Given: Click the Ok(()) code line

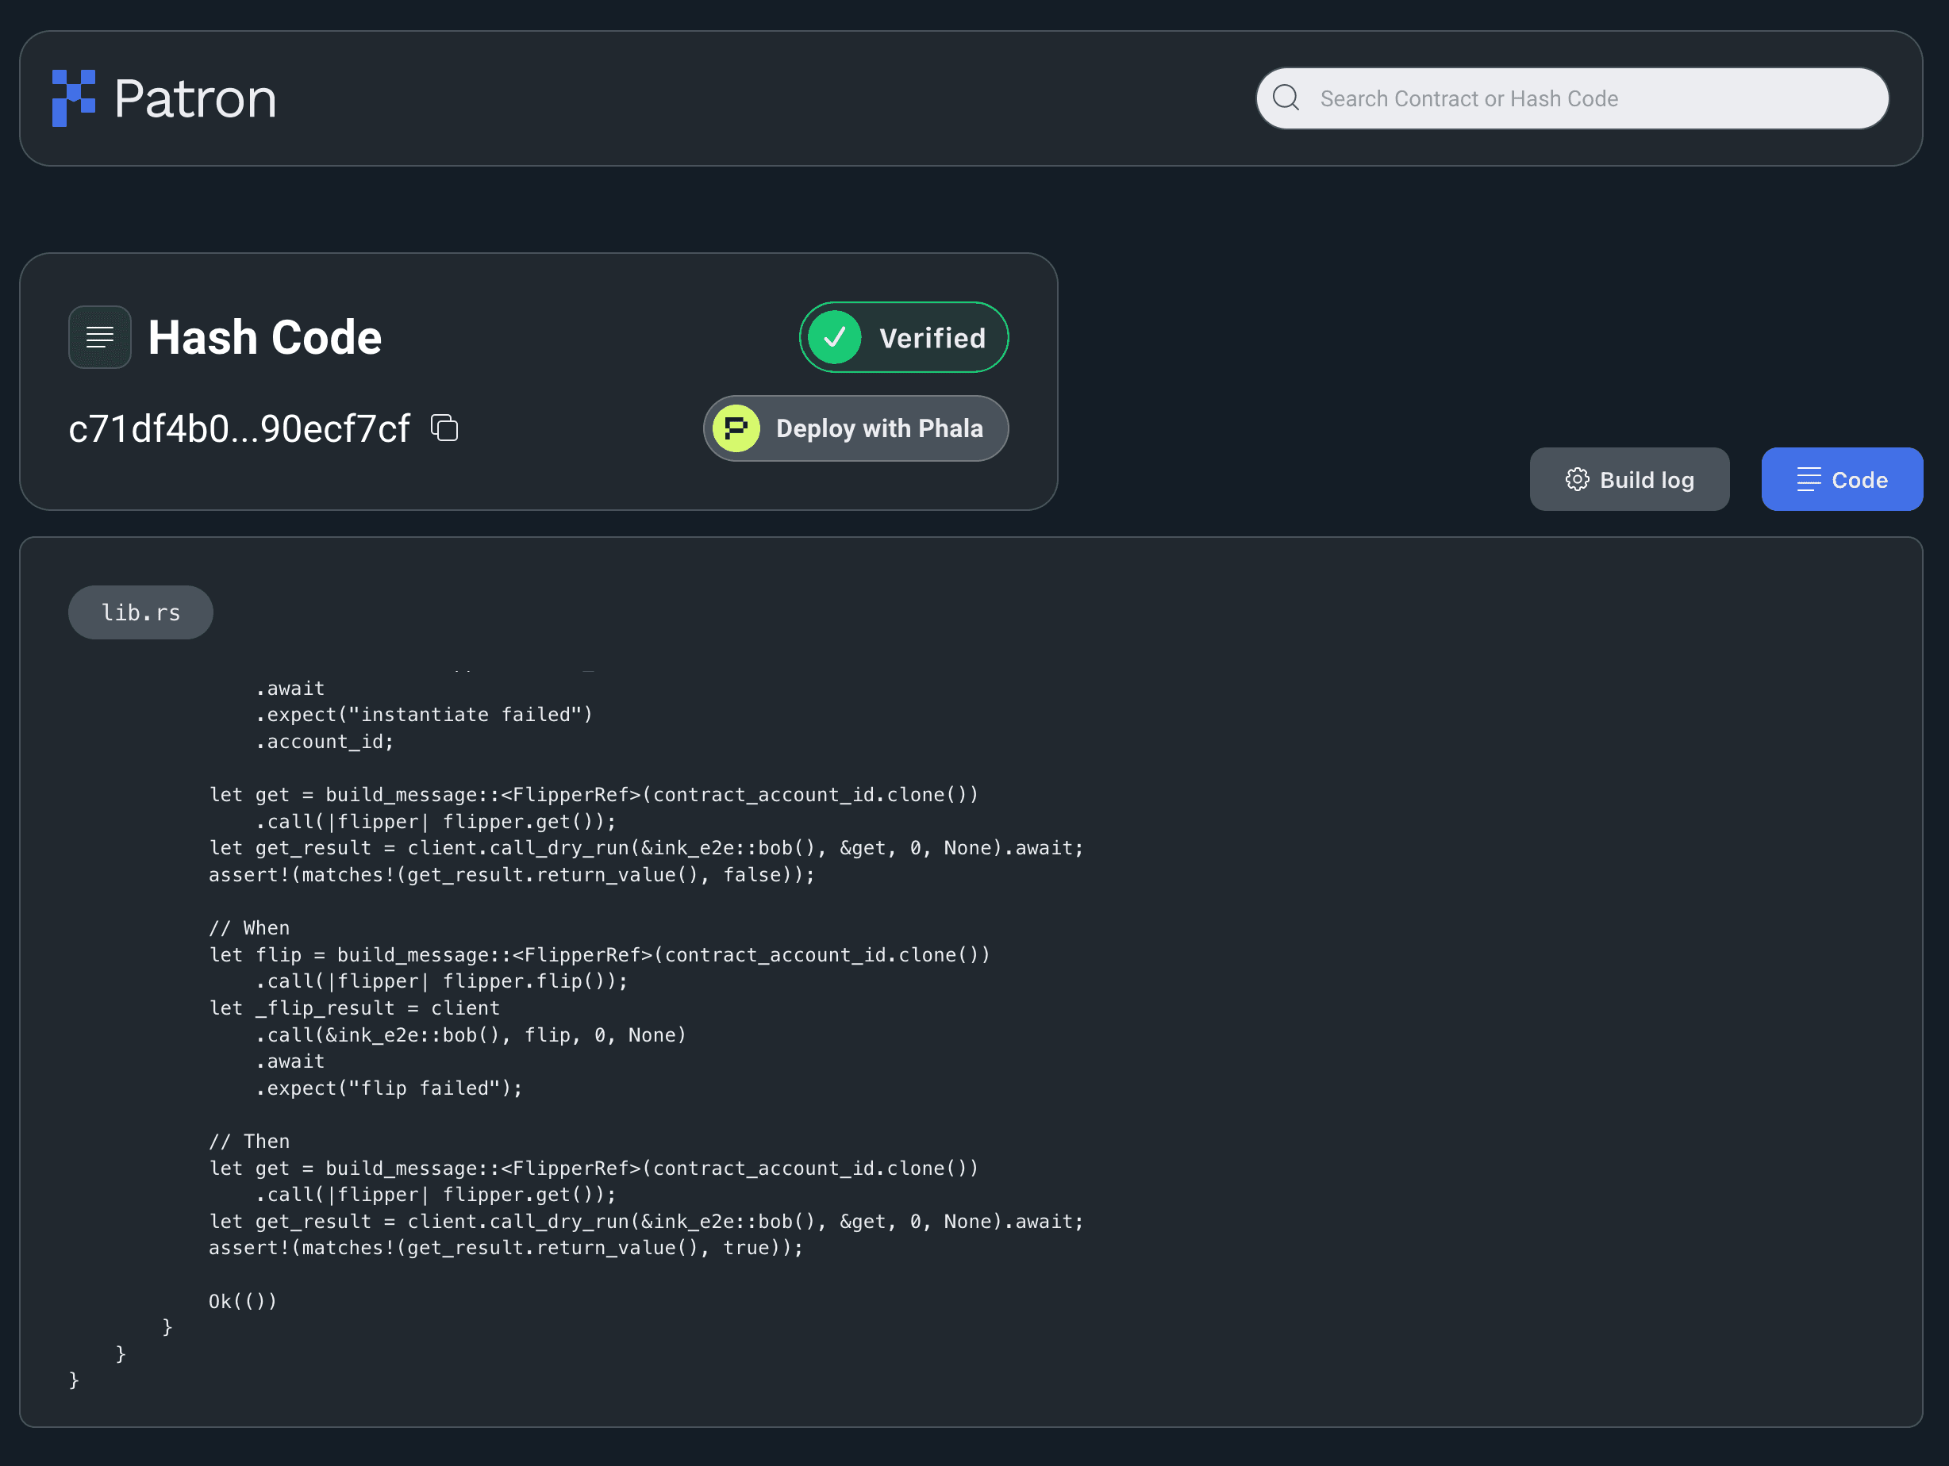Looking at the screenshot, I should [242, 1300].
